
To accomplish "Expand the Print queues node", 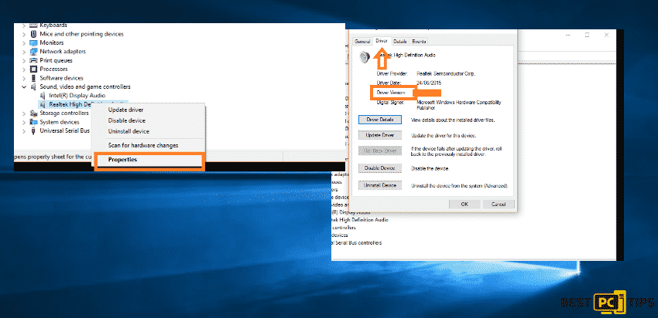I will click(23, 60).
